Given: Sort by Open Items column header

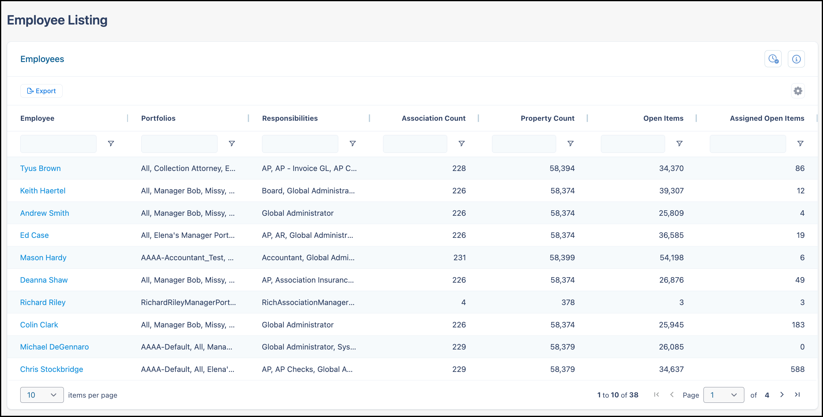Looking at the screenshot, I should [x=663, y=118].
